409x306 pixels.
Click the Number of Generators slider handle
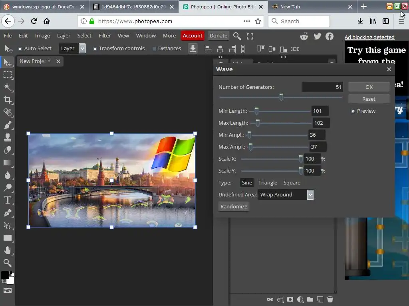coord(281,97)
